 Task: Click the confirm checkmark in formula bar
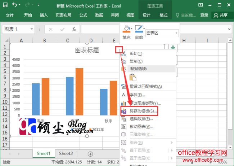tap(62, 29)
